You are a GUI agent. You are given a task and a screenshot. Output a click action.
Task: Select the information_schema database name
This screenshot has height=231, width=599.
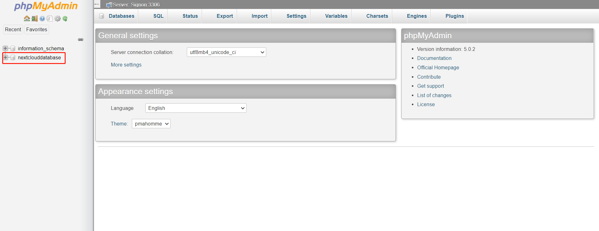pos(41,48)
